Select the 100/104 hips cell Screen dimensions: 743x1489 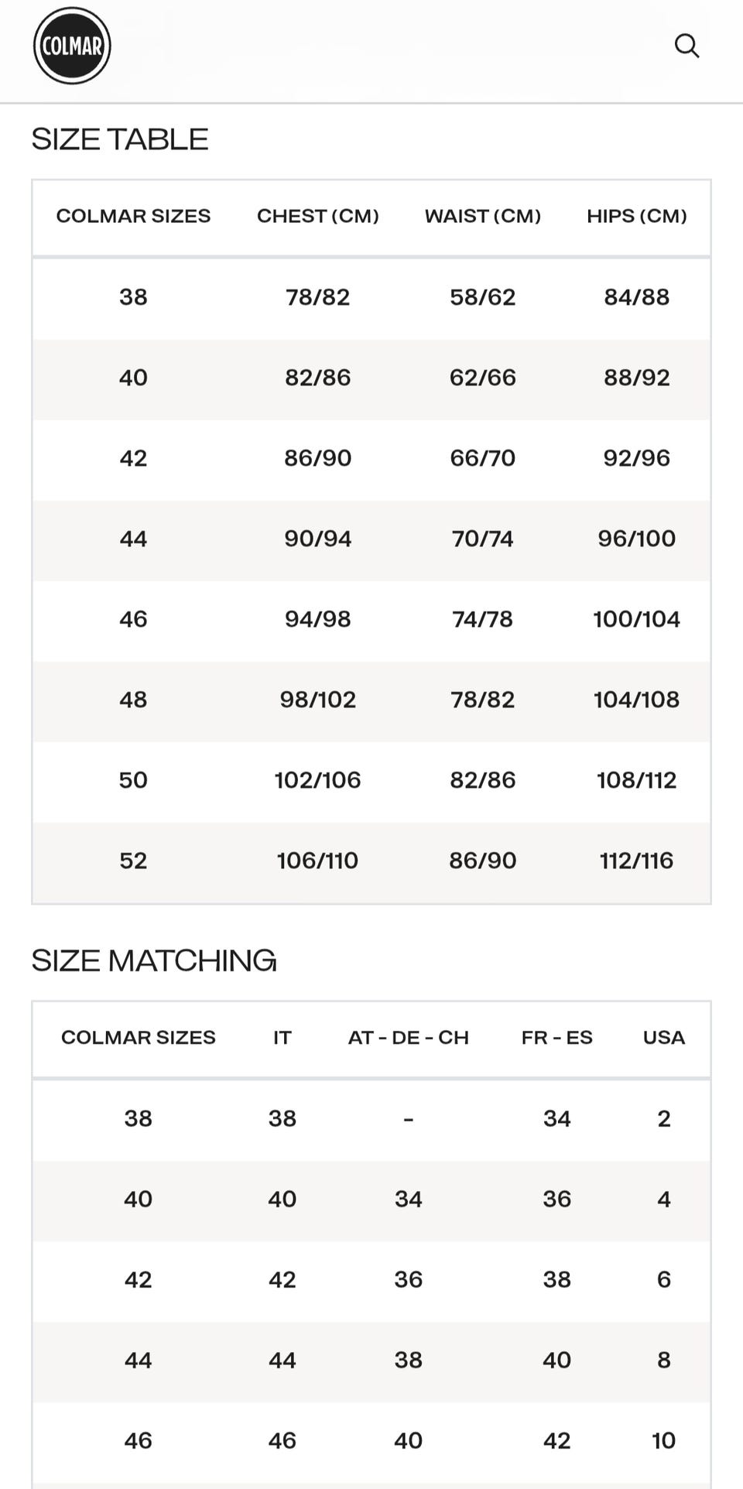[637, 619]
